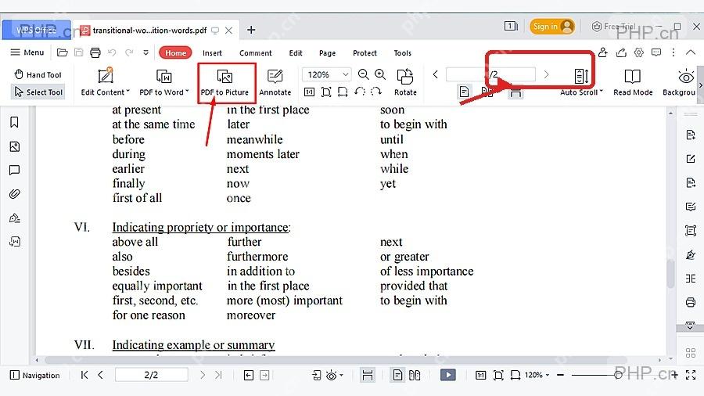Open the 120% zoom combo box
This screenshot has height=396, width=704.
327,74
